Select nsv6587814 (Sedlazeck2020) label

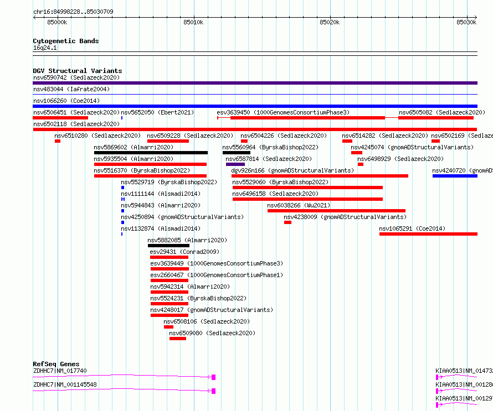(269, 159)
